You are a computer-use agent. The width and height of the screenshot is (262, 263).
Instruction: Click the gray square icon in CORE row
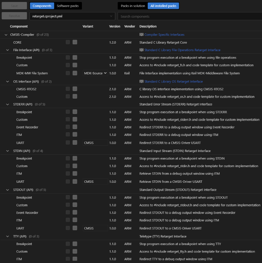[x=75, y=42]
